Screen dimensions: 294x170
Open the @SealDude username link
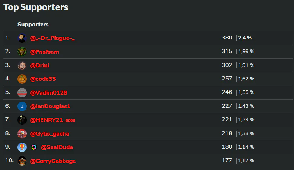click(x=57, y=147)
